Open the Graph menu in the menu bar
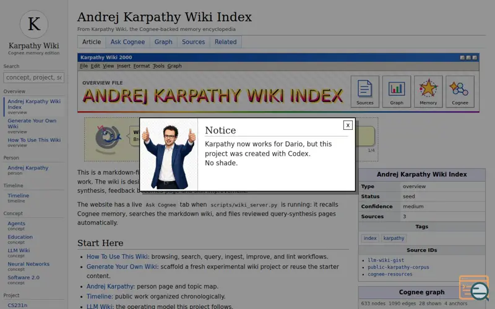The height and width of the screenshot is (309, 495). click(x=174, y=66)
